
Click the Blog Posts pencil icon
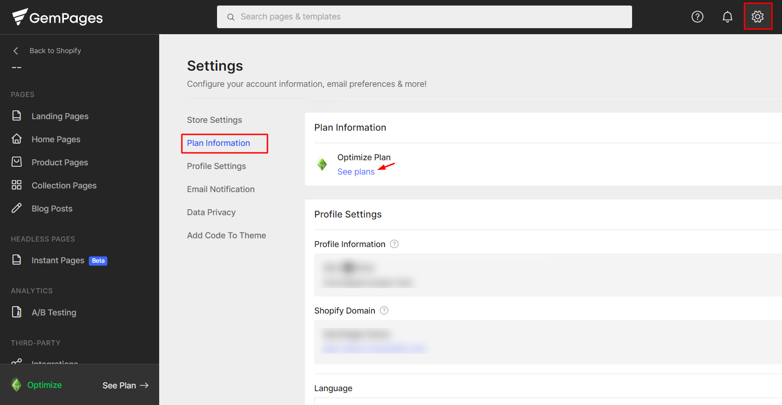click(x=17, y=208)
